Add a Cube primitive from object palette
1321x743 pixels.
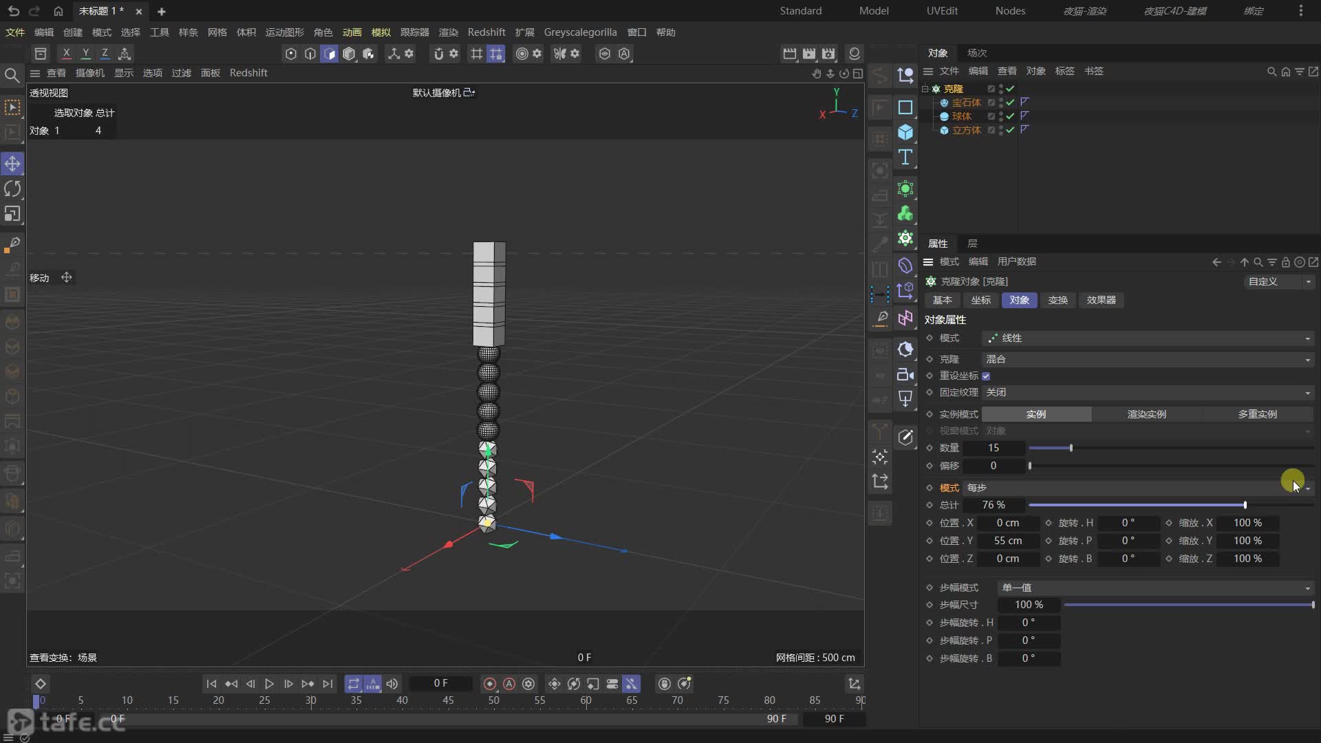[x=905, y=132]
